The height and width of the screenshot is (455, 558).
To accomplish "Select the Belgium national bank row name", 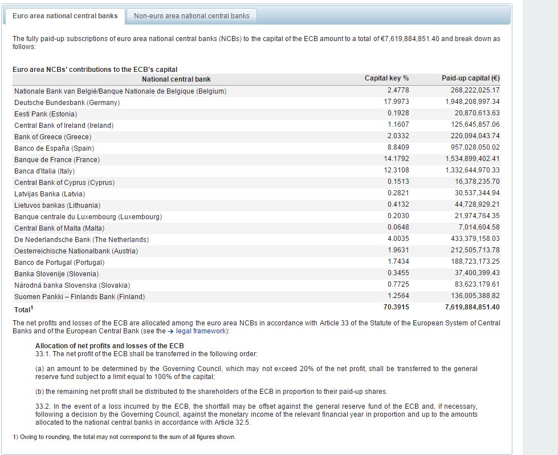I will (x=120, y=91).
